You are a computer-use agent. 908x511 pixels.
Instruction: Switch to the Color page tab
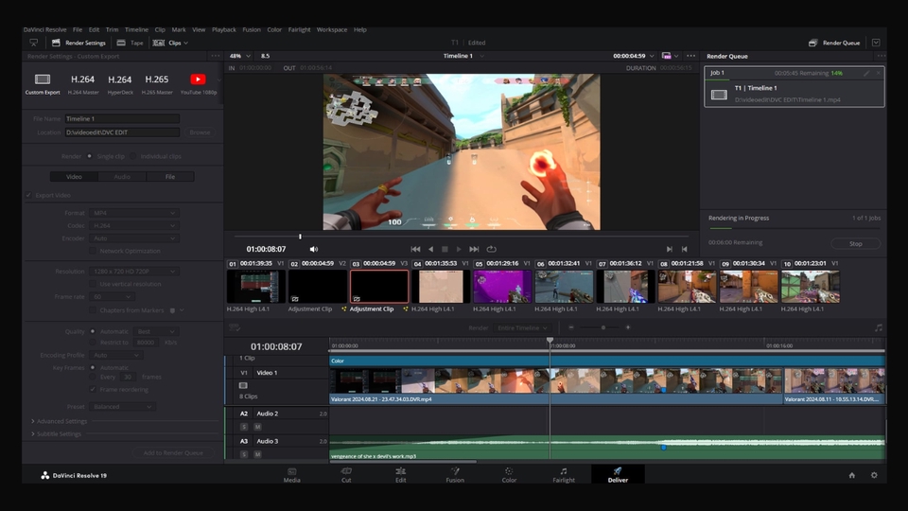coord(509,474)
